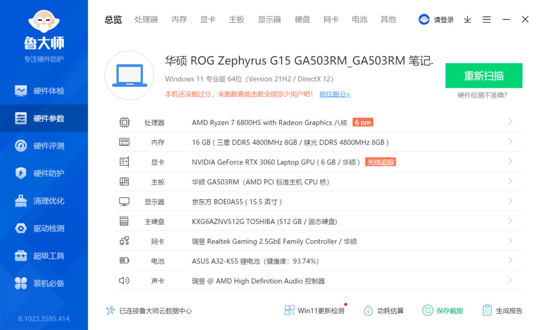
Task: Click the 光线追踪 badge
Action: (380, 162)
